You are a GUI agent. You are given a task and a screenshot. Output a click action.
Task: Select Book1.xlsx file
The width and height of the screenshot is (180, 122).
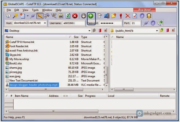[x=14, y=63]
